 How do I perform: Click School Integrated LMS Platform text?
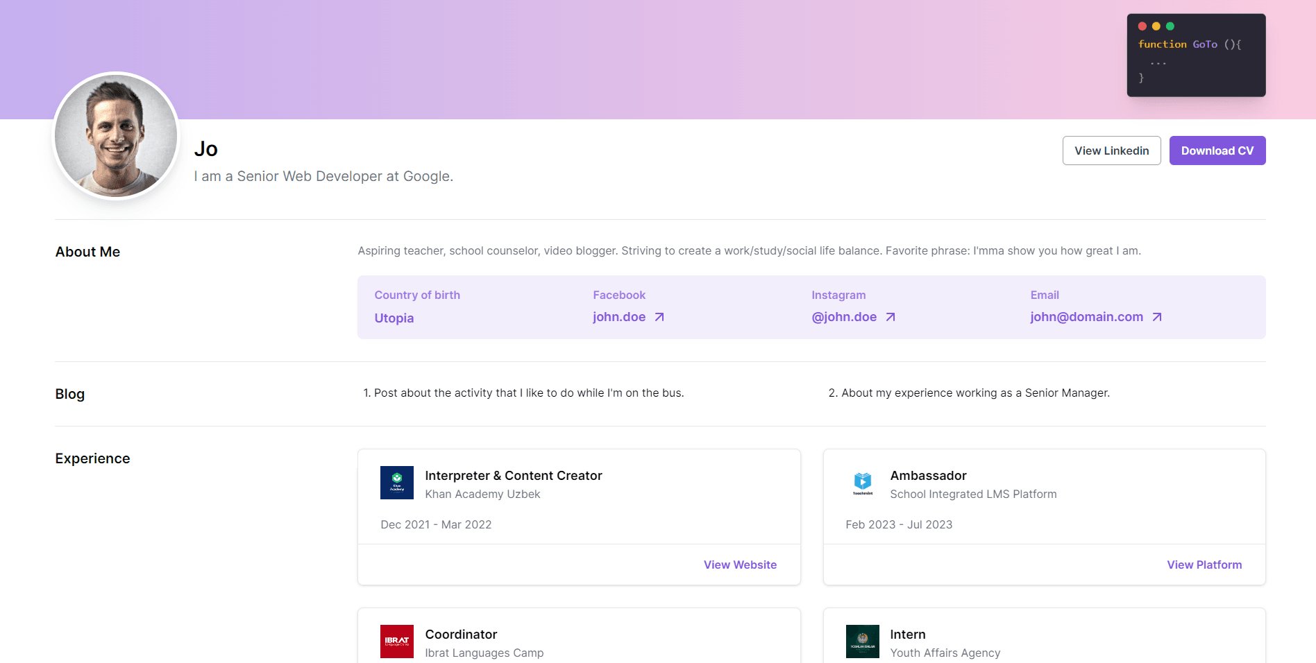click(973, 494)
